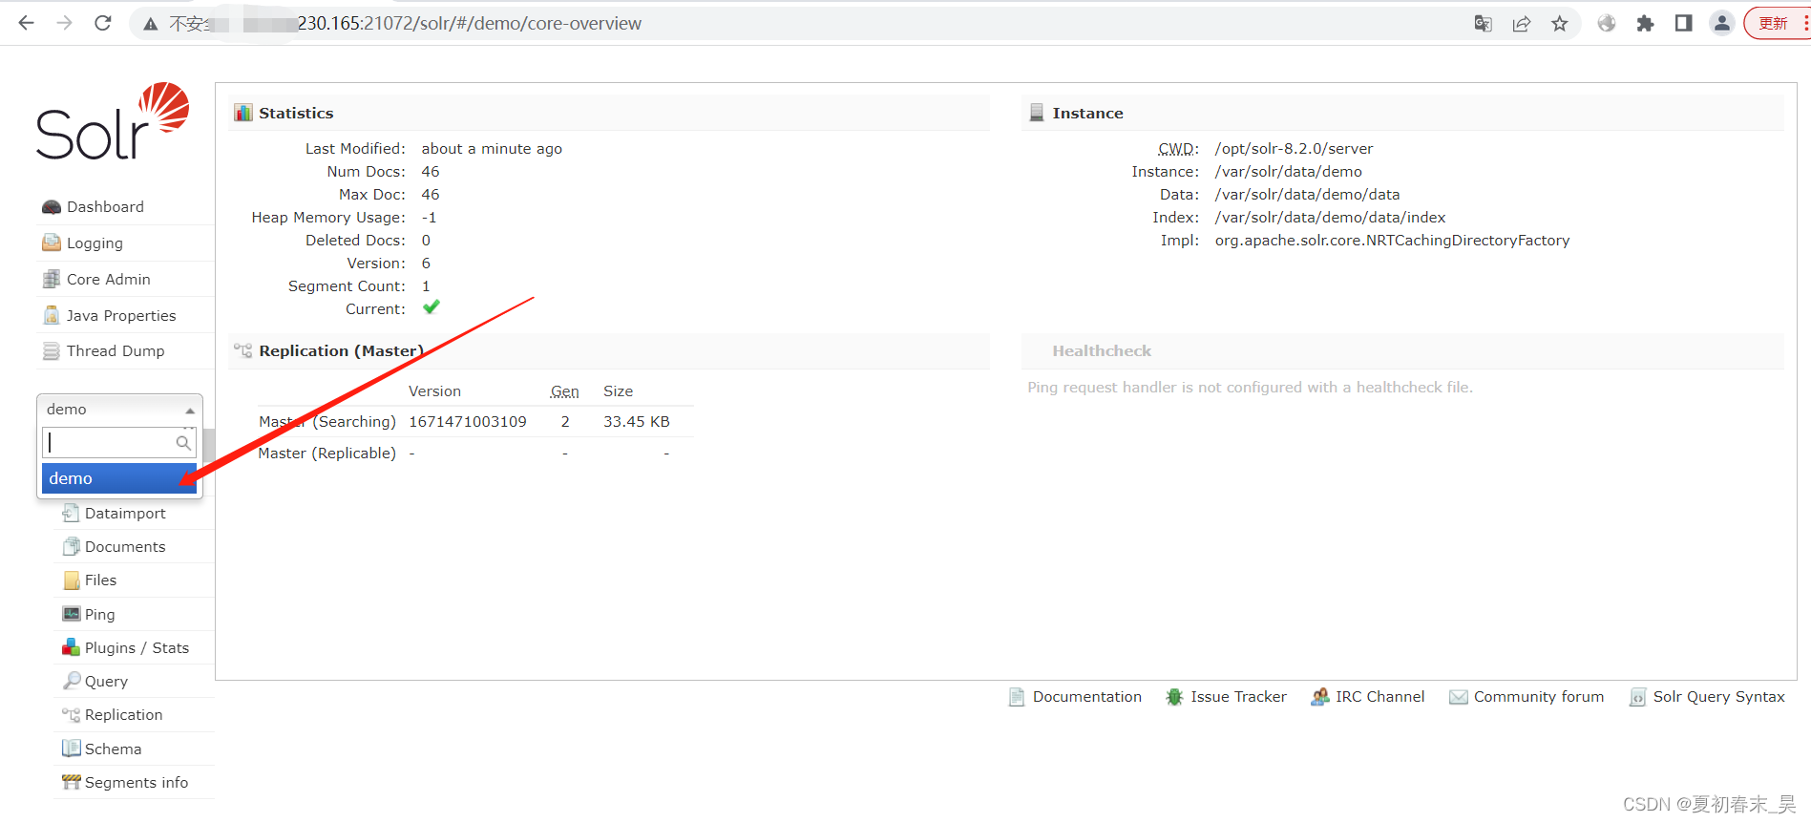1811x823 pixels.
Task: Click the Java Properties jar icon
Action: (52, 315)
